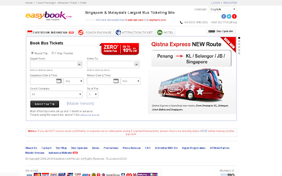Image resolution: width=282 pixels, height=176 pixels.
Task: Click the RHB payment logo
Action: pos(86,175)
